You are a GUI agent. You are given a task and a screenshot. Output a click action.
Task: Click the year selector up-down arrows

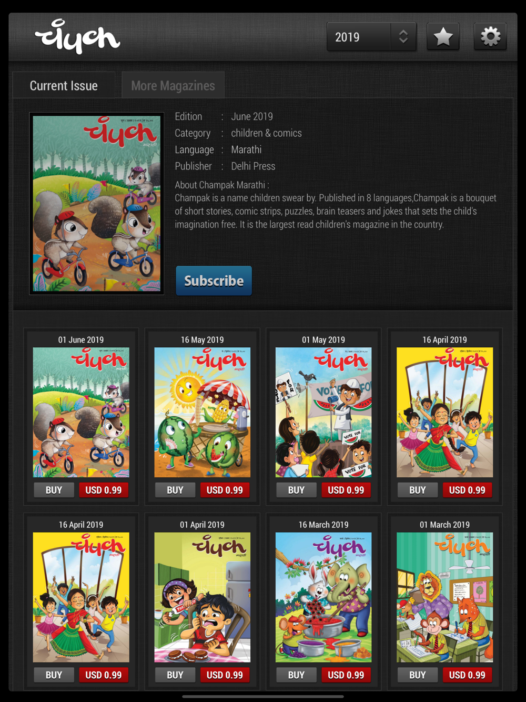[x=403, y=37]
